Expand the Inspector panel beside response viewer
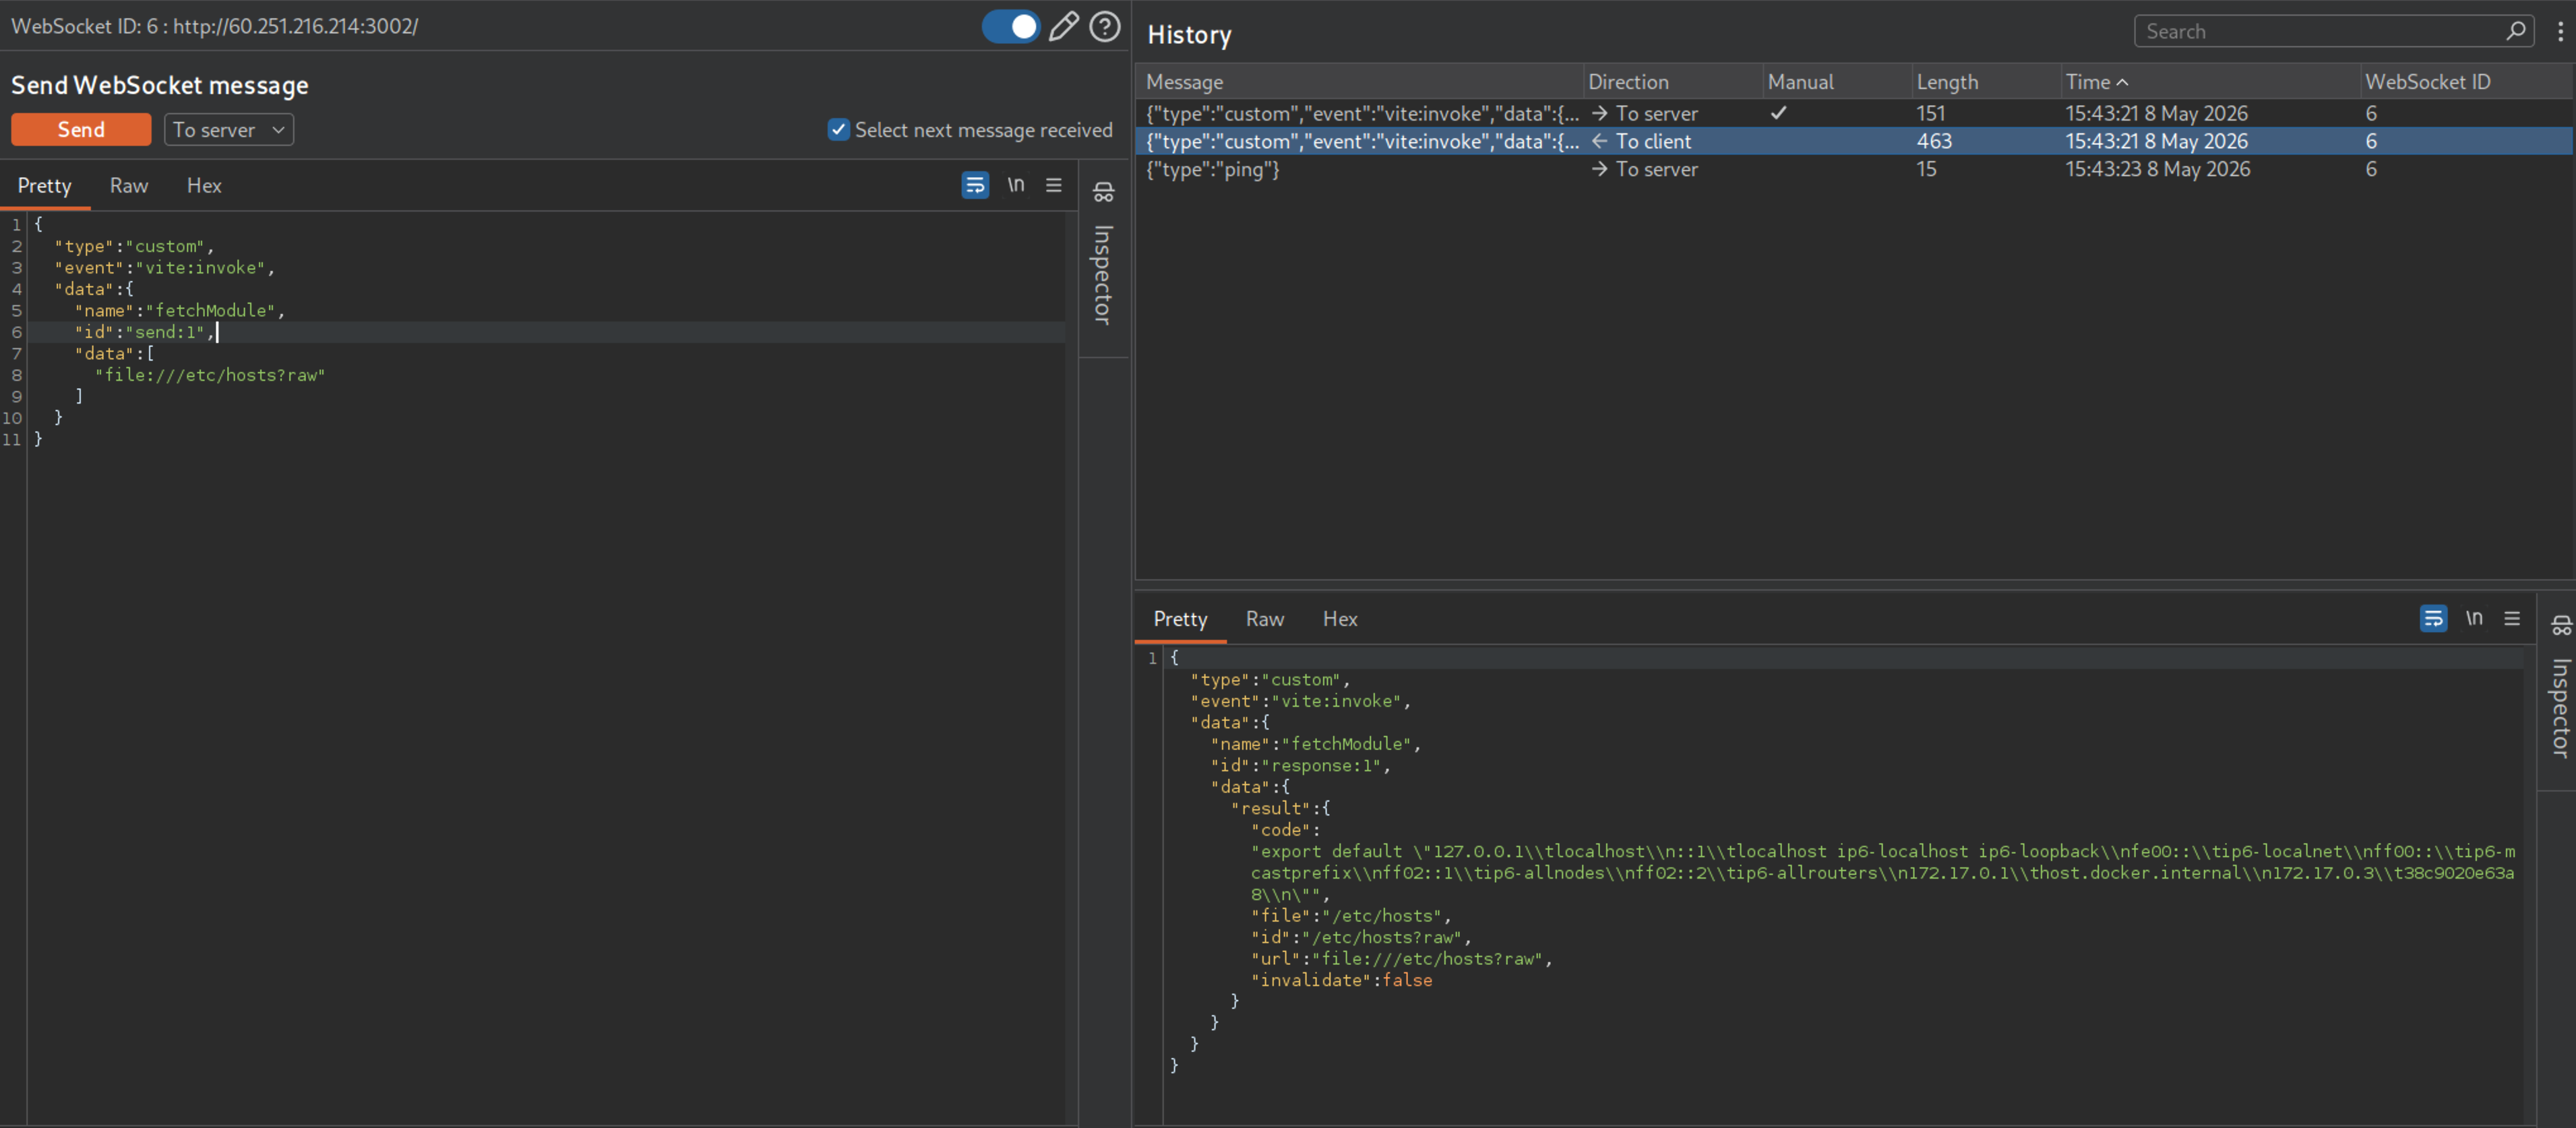The image size is (2576, 1128). 2560,689
